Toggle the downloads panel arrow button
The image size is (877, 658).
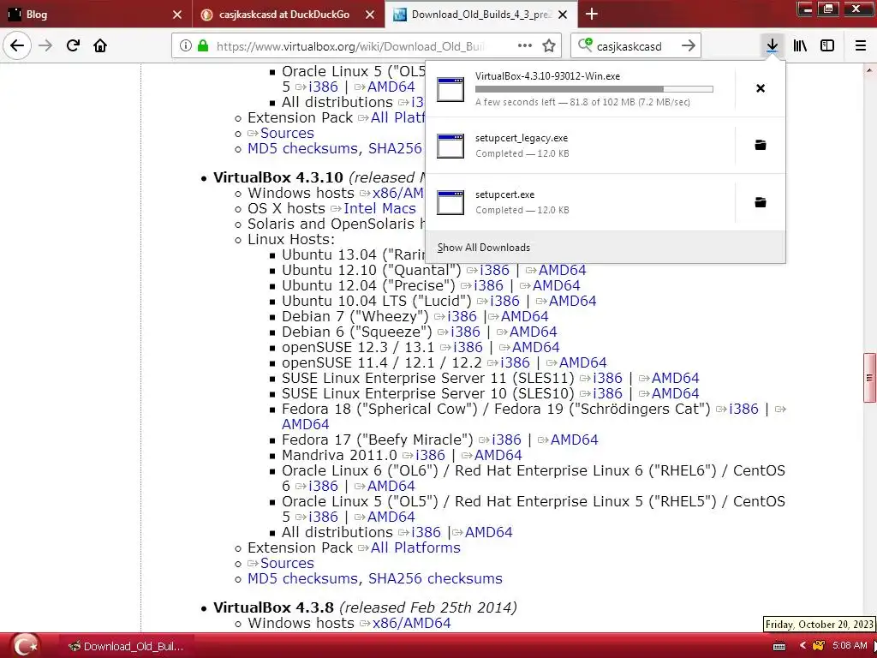772,45
